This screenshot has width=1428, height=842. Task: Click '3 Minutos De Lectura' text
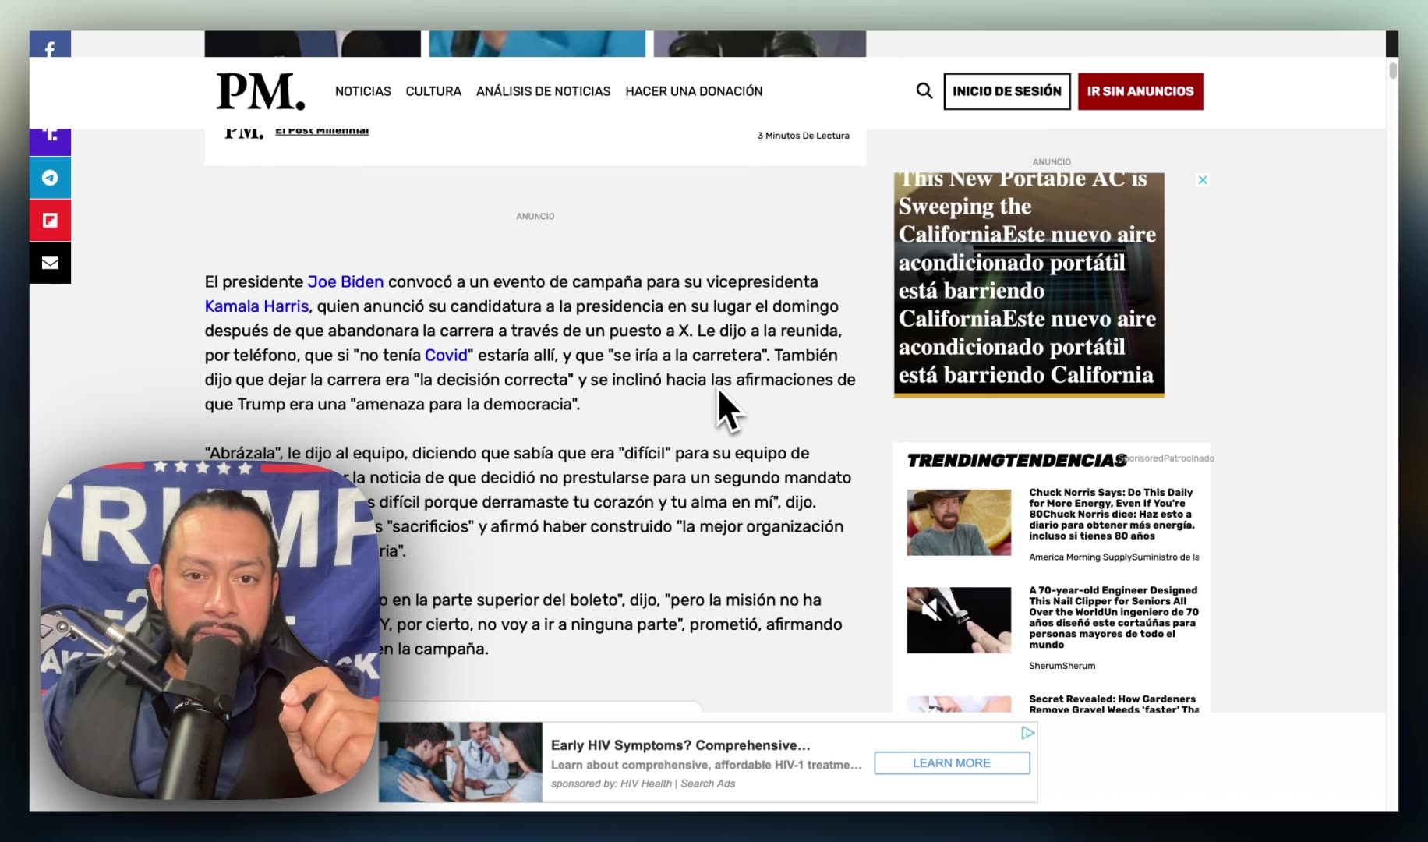(x=804, y=136)
